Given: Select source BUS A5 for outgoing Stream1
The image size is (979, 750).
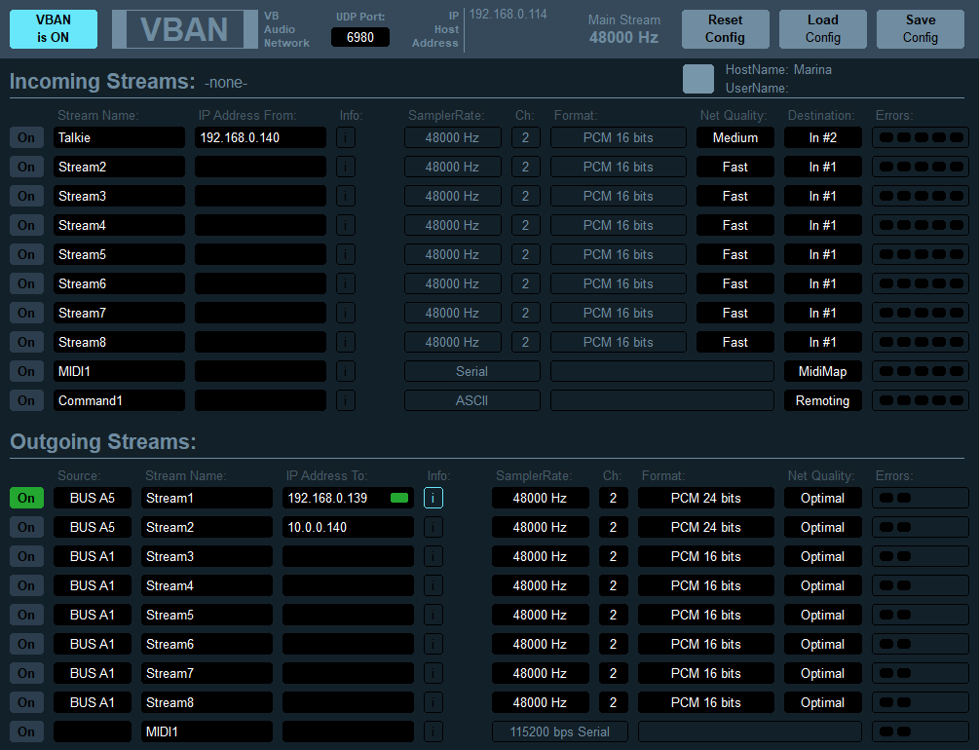Looking at the screenshot, I should (x=93, y=498).
